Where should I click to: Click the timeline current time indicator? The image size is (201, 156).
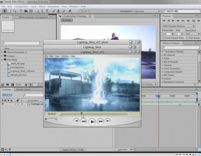pyautogui.click(x=159, y=96)
